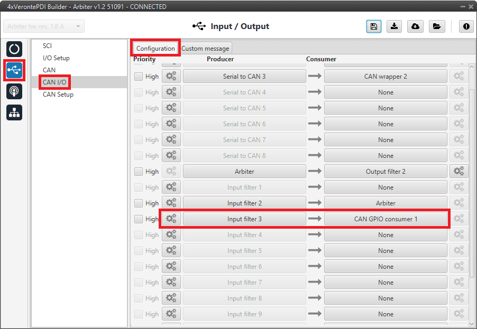
Task: Toggle High priority for Input filter 1
Action: (x=139, y=187)
